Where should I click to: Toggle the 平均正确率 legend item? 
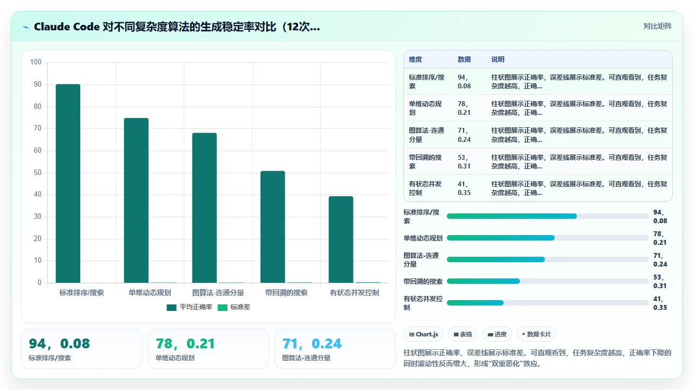(x=189, y=307)
